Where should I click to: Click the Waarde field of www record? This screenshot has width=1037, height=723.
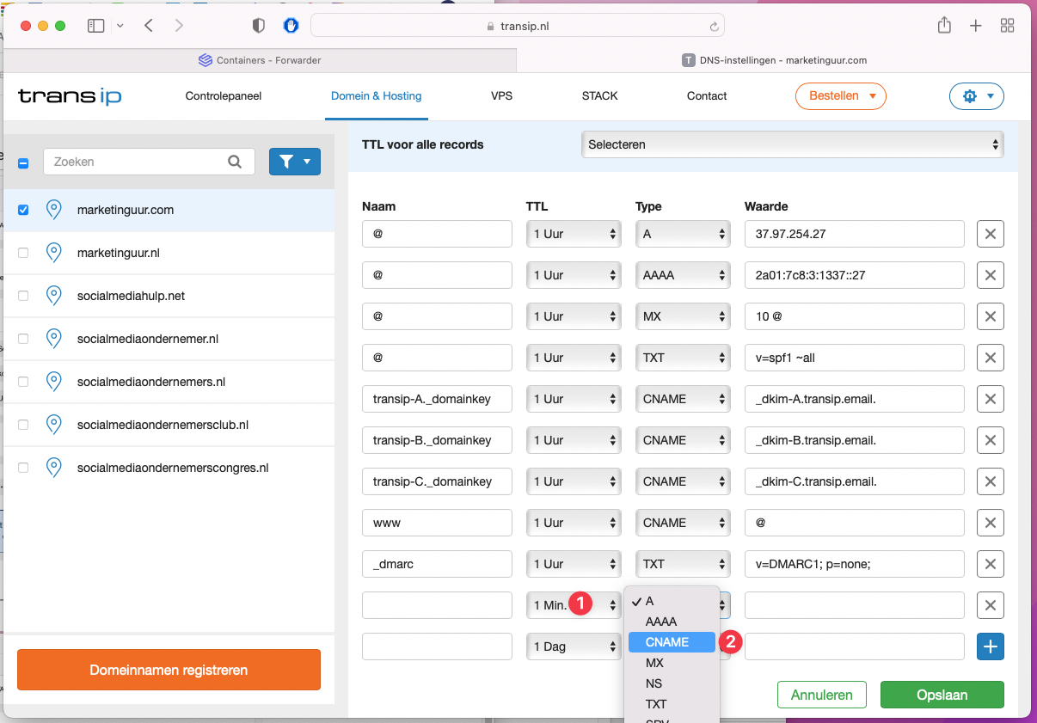854,523
